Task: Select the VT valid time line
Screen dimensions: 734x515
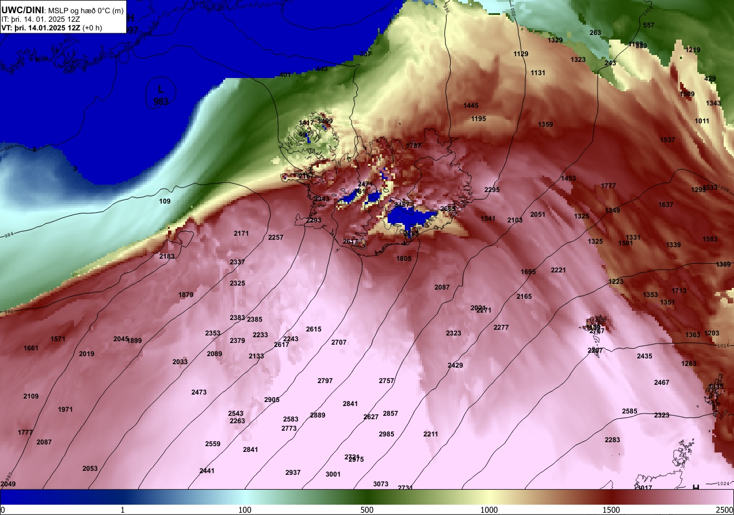Action: (x=52, y=28)
